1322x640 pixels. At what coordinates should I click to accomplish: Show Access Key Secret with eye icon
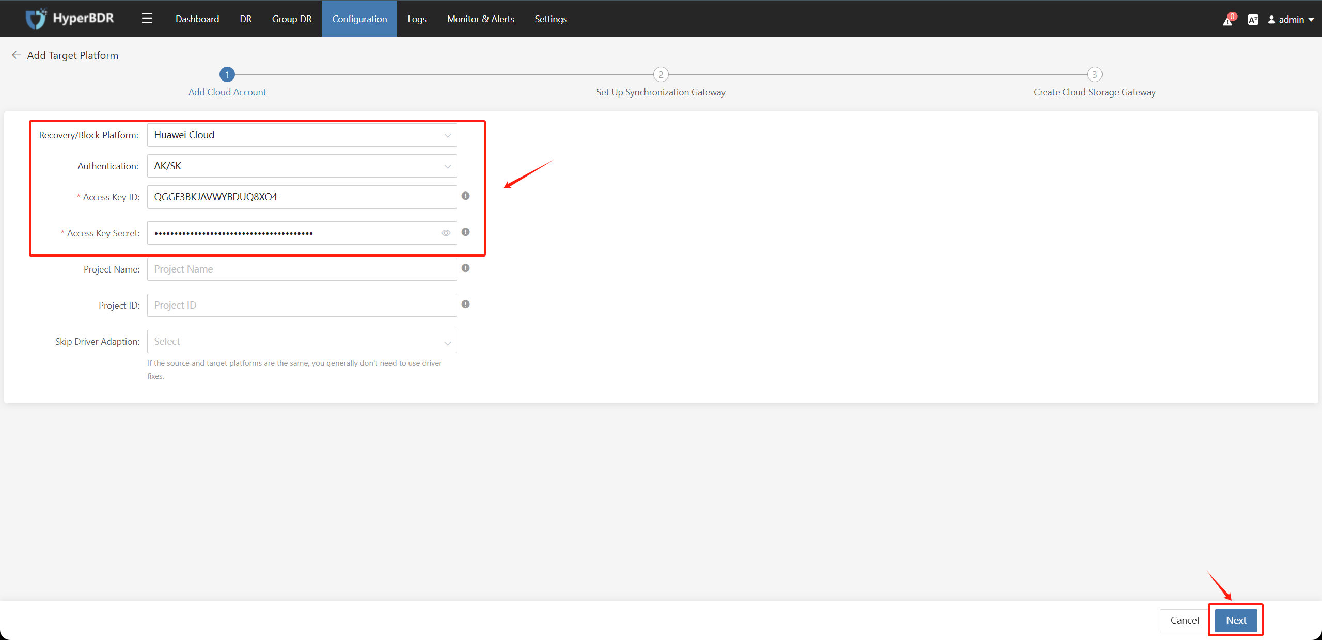pos(446,233)
